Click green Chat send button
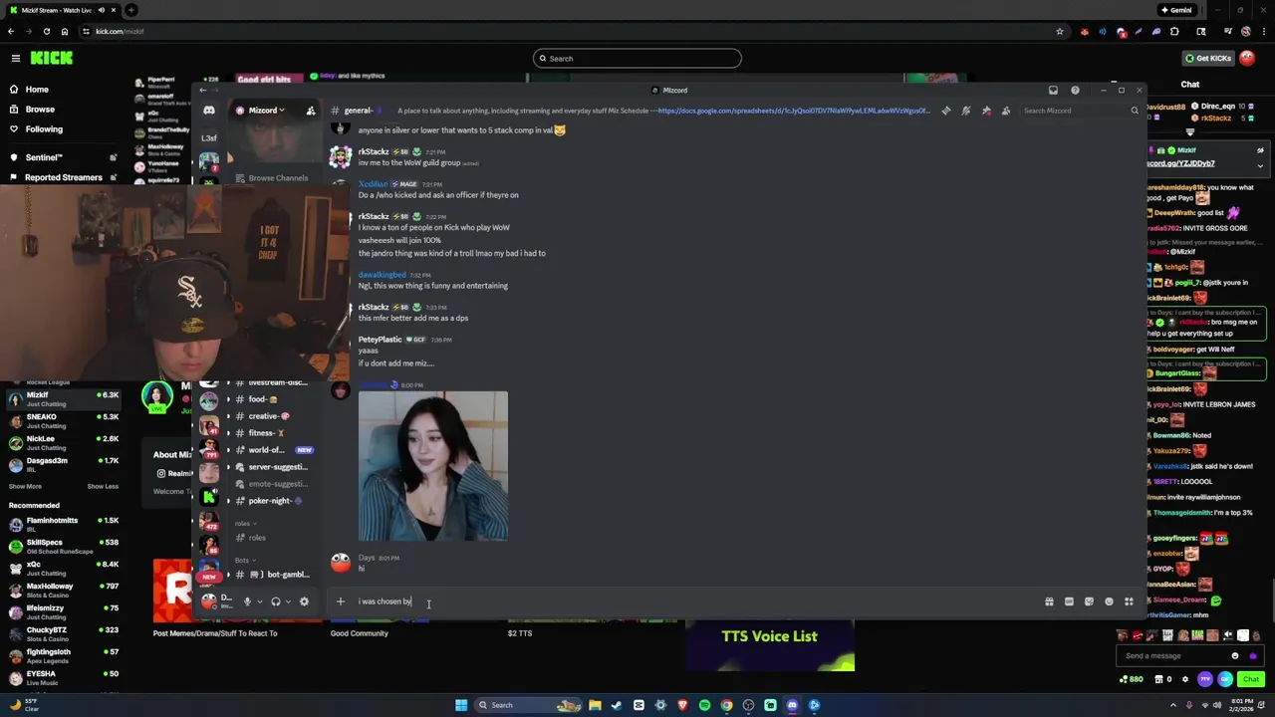1275x717 pixels. (x=1251, y=679)
